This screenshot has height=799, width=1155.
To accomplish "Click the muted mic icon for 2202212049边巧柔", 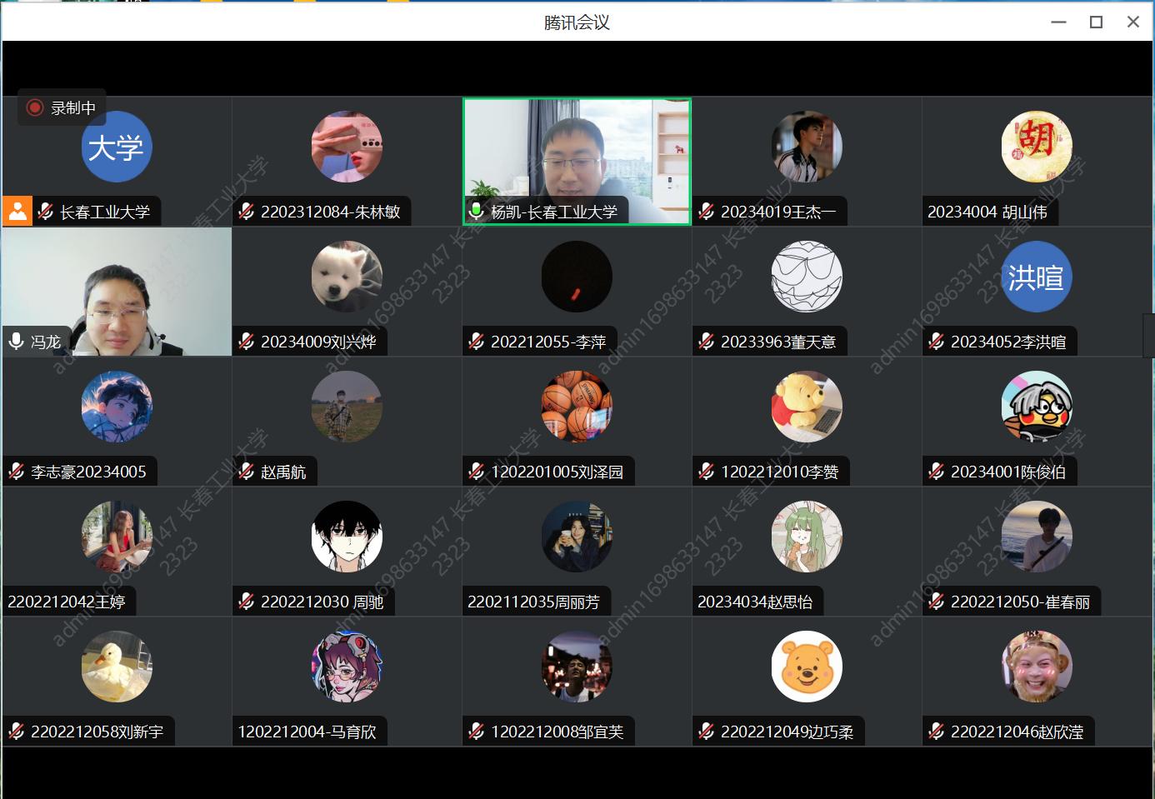I will tap(707, 732).
